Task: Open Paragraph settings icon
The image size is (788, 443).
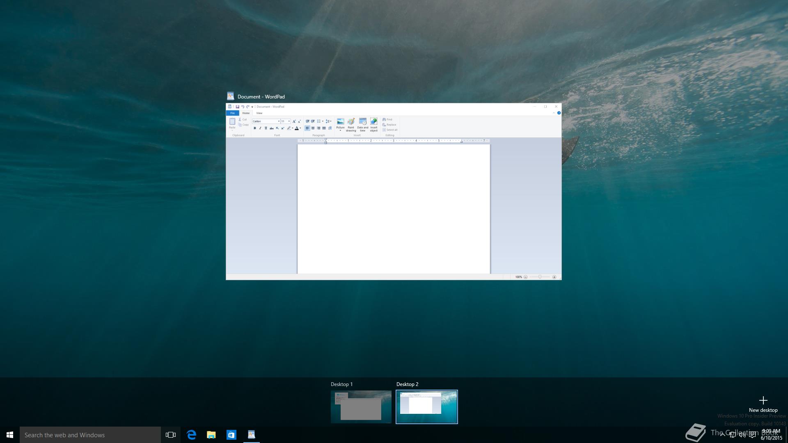Action: [x=330, y=128]
